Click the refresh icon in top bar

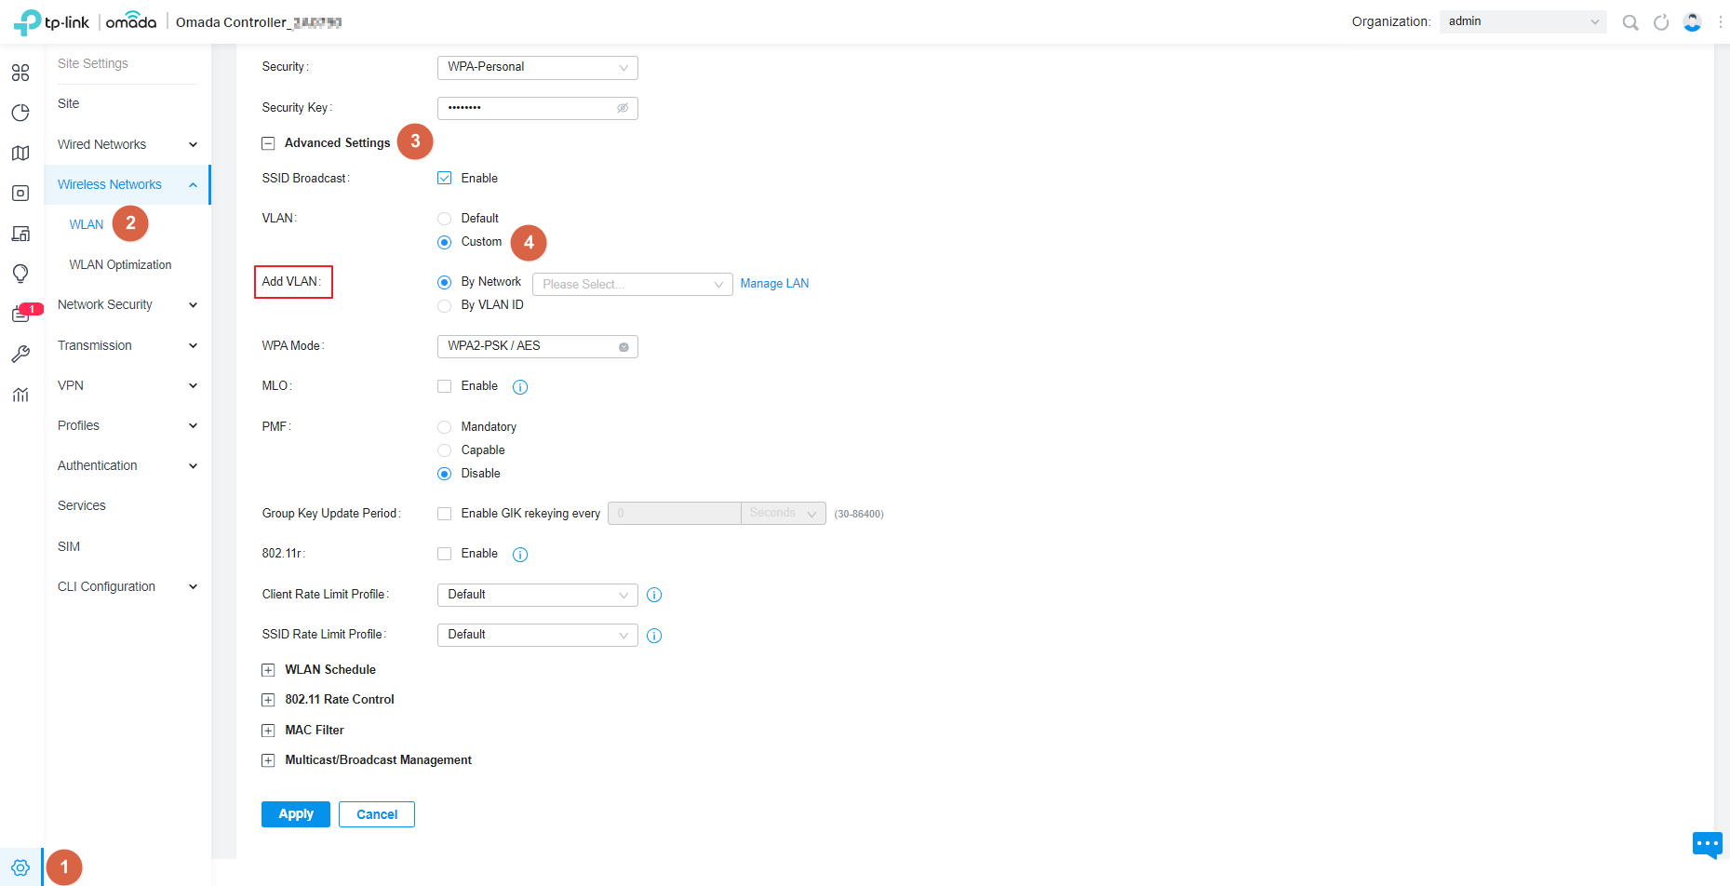click(x=1661, y=22)
